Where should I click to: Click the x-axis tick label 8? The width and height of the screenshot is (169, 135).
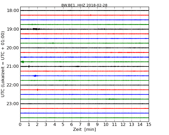[x=89, y=124]
